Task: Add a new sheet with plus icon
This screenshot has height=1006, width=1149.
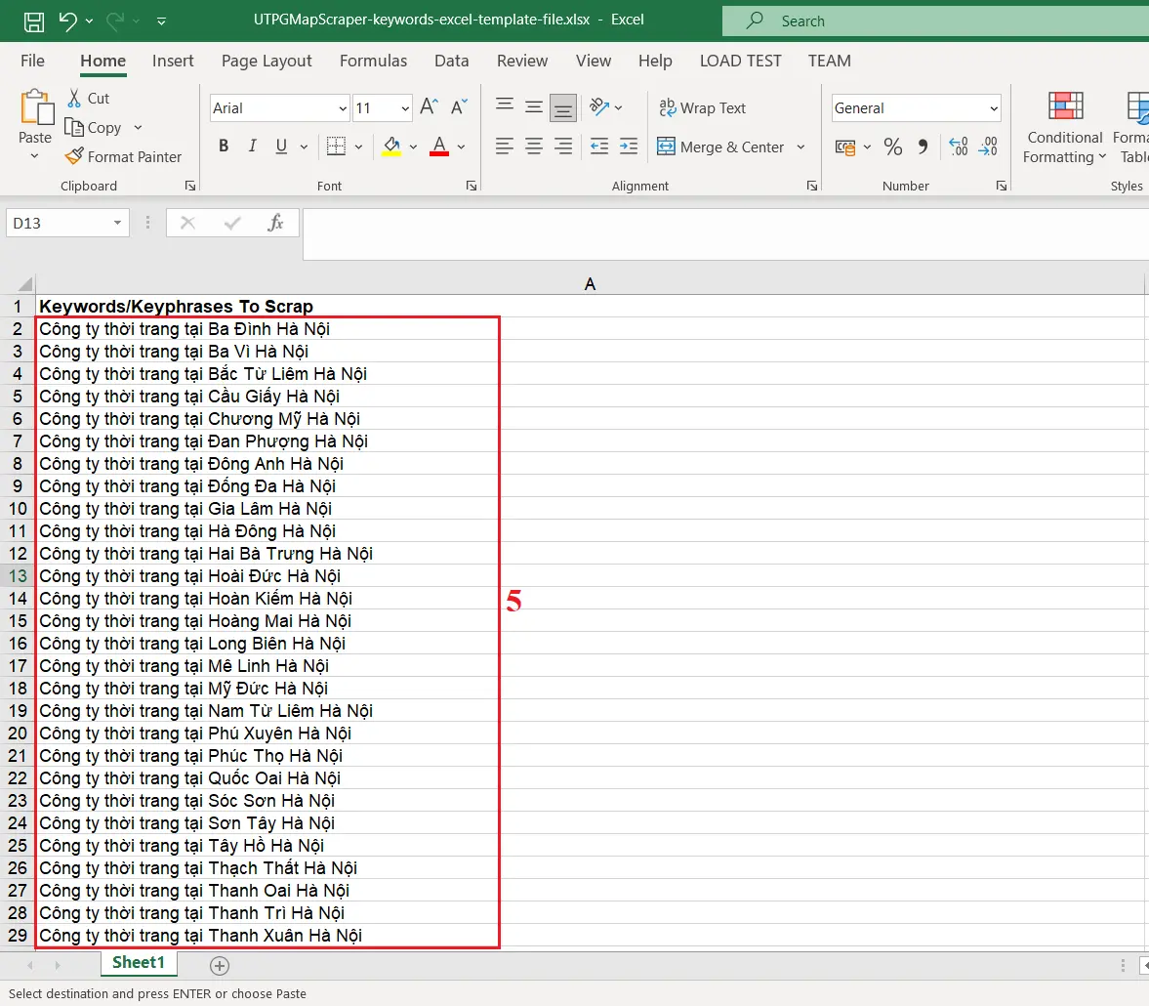Action: pyautogui.click(x=220, y=965)
